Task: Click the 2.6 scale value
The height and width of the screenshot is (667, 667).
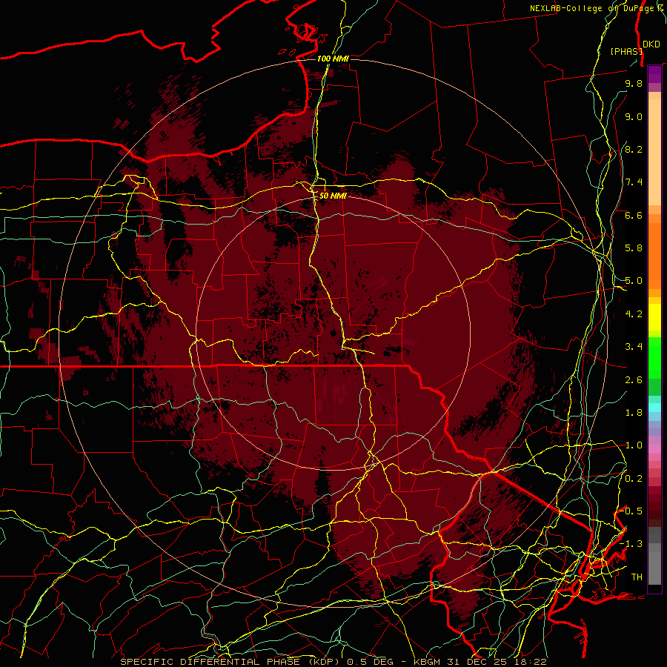Action: 634,380
